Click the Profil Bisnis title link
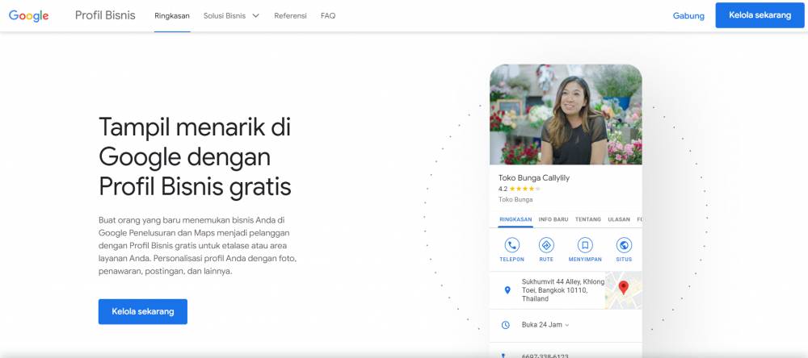Image resolution: width=808 pixels, height=358 pixels. 105,15
